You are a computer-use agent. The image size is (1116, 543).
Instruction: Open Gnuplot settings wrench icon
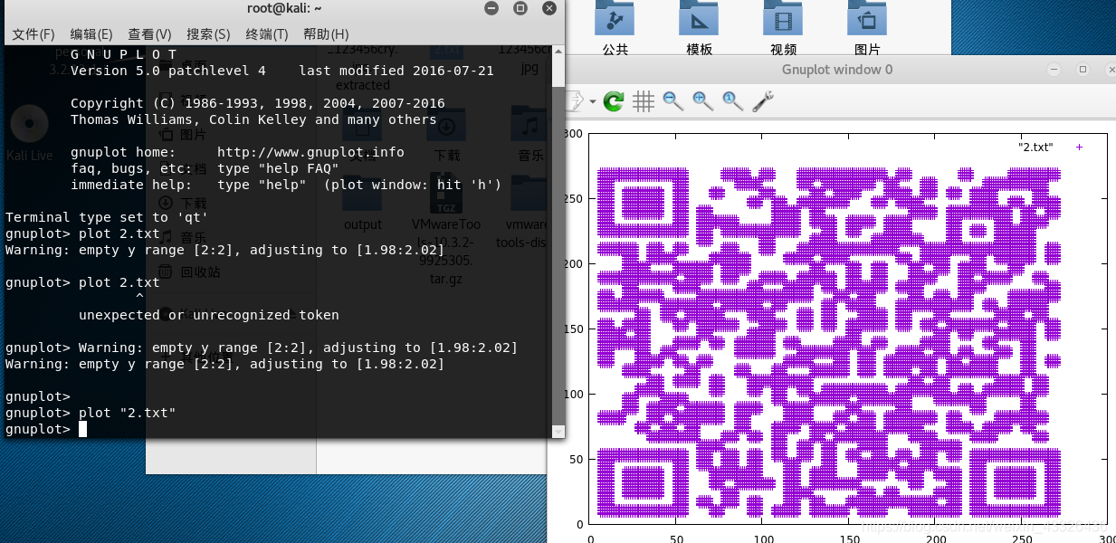[763, 101]
